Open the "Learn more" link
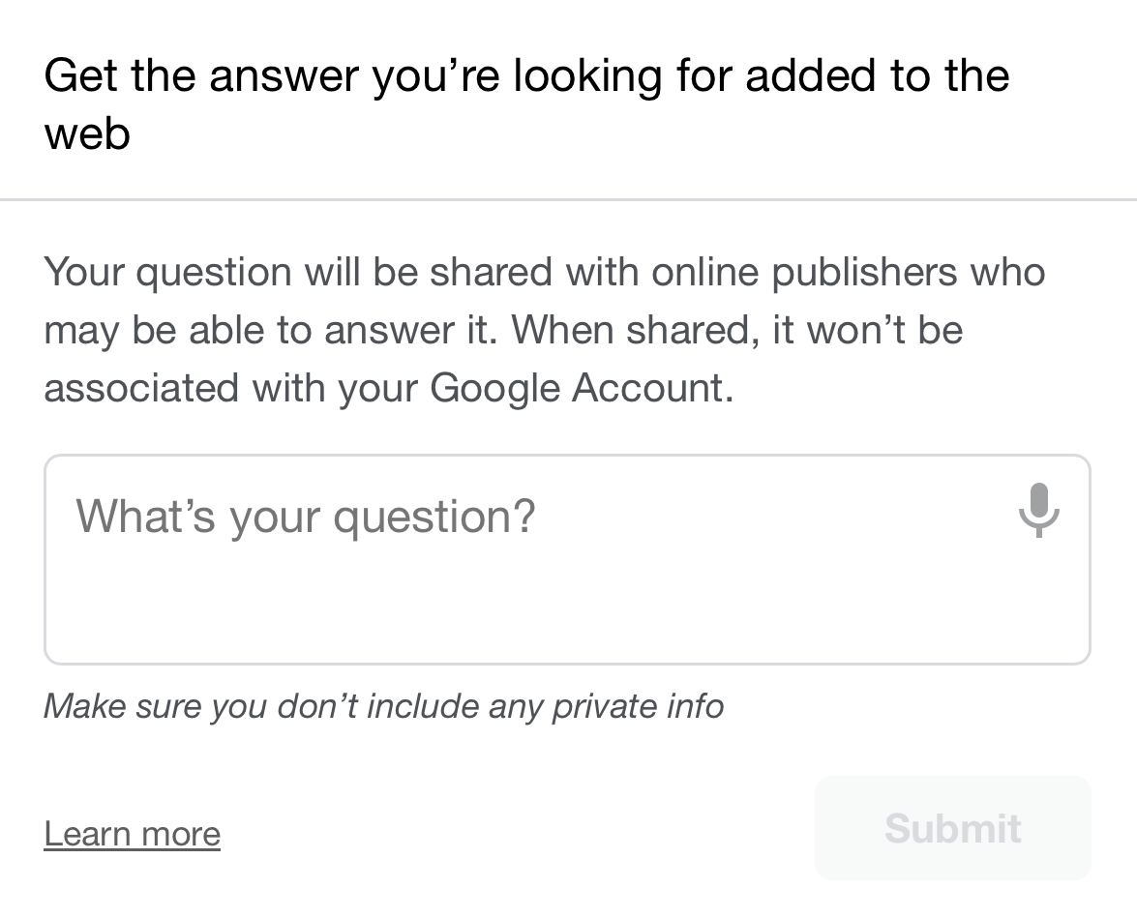 click(x=133, y=833)
